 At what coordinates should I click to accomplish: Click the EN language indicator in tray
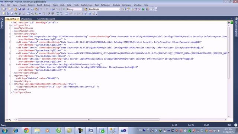click(140, 130)
